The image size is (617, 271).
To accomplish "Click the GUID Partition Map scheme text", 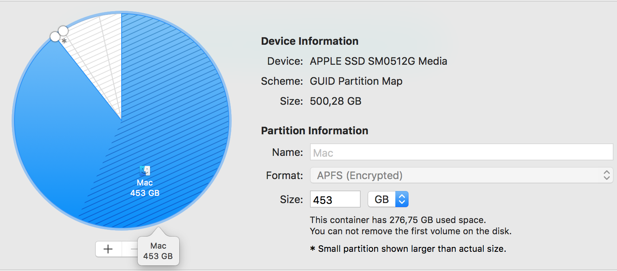I will (356, 81).
